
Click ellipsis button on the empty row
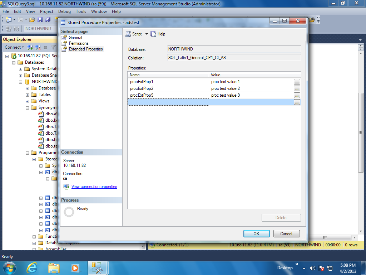coord(297,102)
